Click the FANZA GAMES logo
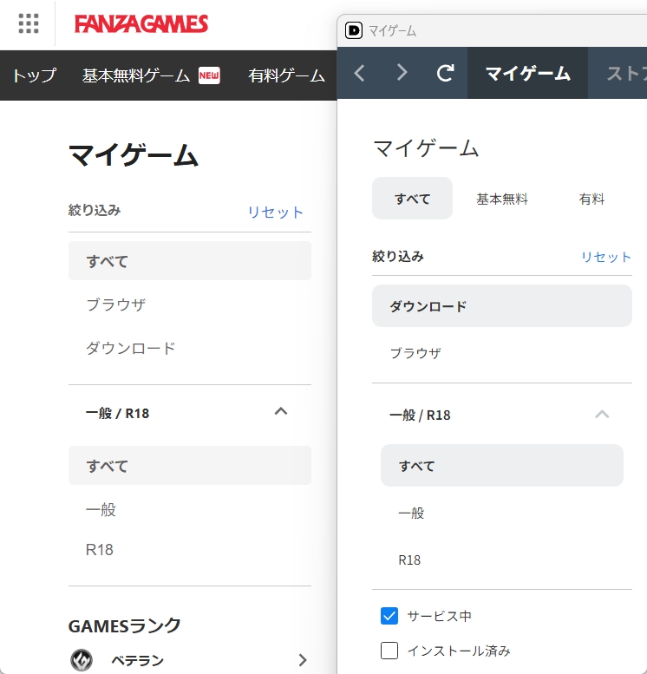The width and height of the screenshot is (647, 674). point(141,23)
